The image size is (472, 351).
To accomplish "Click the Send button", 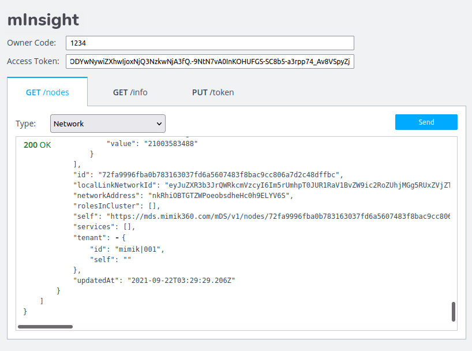I will (426, 122).
